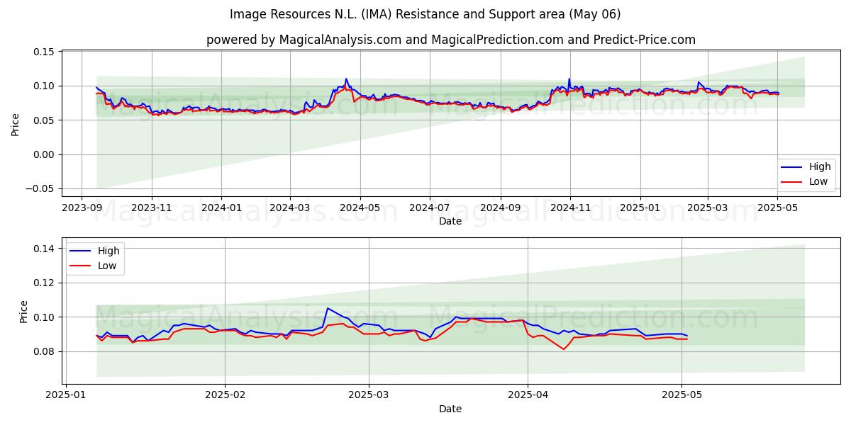Click the bottom chart x-axis label '2025-01'
The height and width of the screenshot is (425, 851).
[x=66, y=395]
